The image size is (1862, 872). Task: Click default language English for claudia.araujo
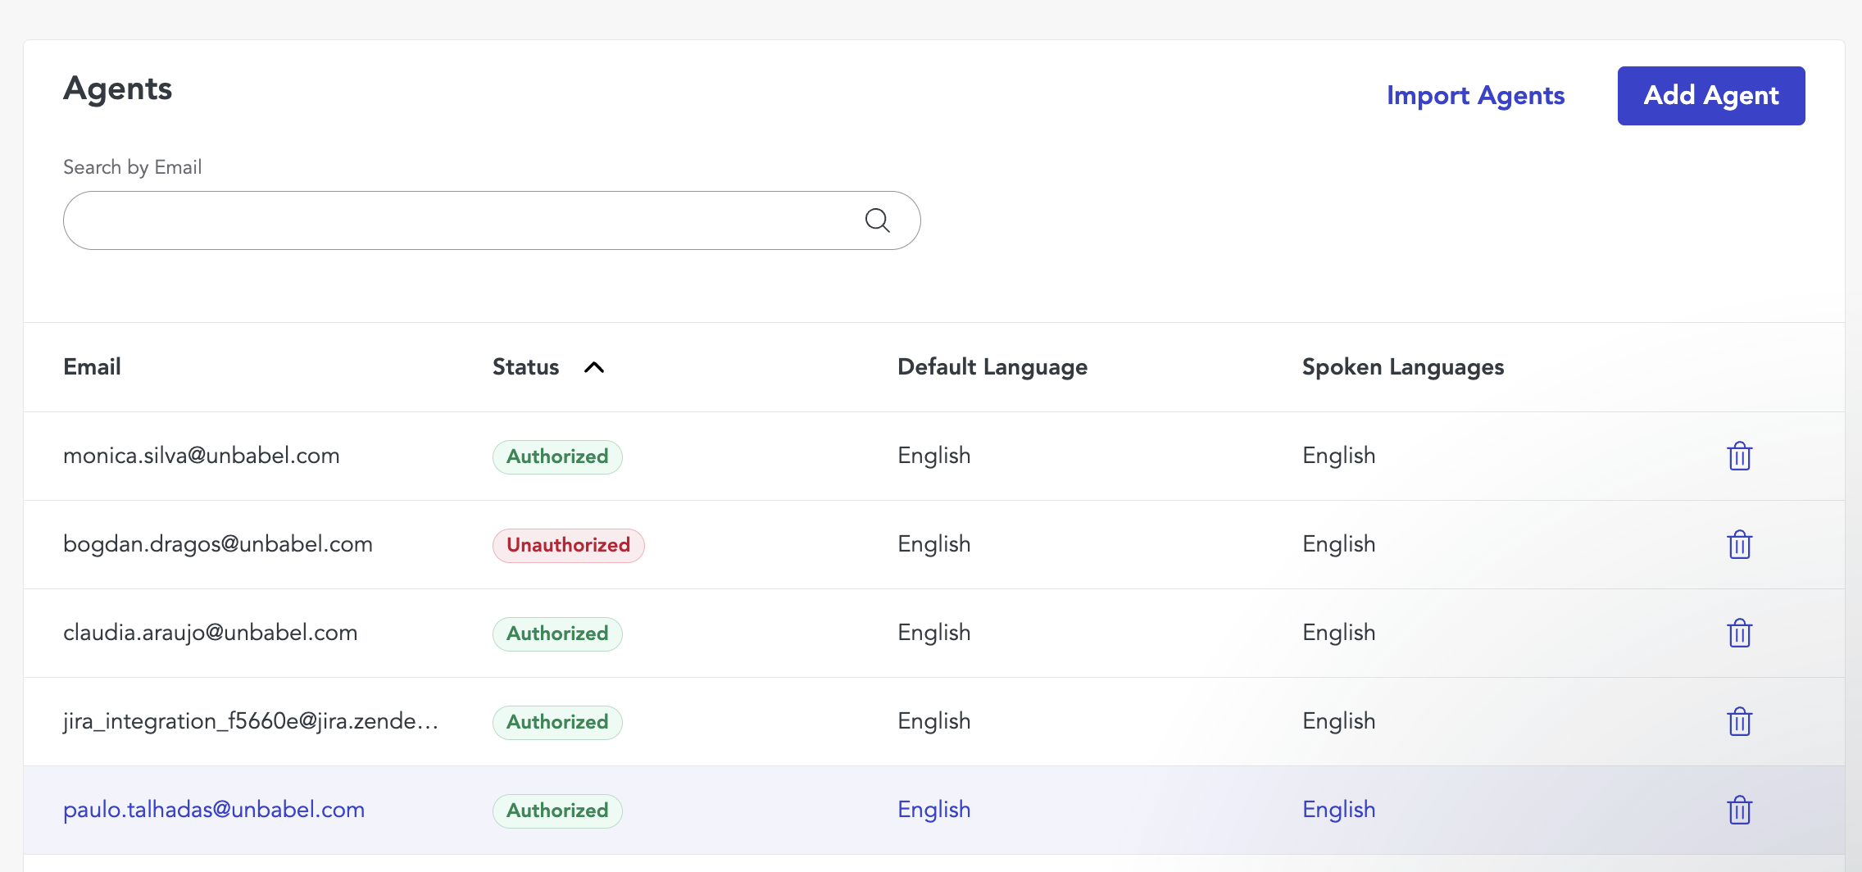point(934,633)
